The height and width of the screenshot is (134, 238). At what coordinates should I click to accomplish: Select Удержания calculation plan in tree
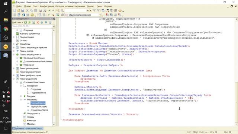point(29,65)
